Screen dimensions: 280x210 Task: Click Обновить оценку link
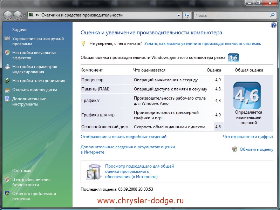(257, 149)
